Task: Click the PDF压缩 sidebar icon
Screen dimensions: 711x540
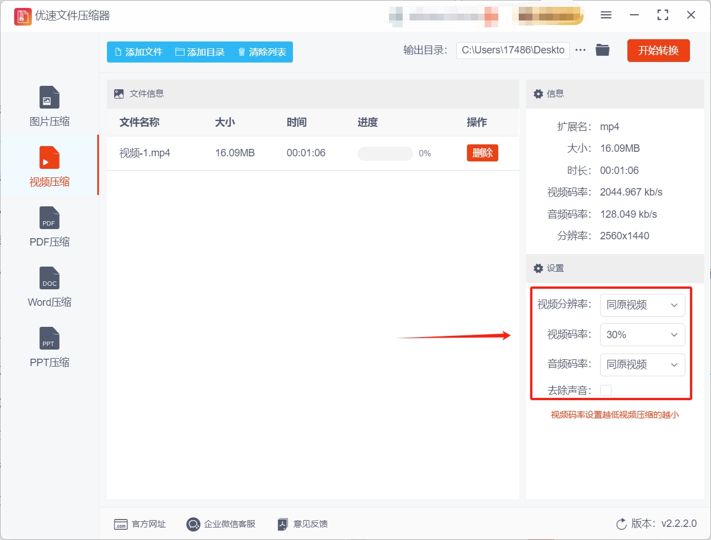Action: pos(49,218)
